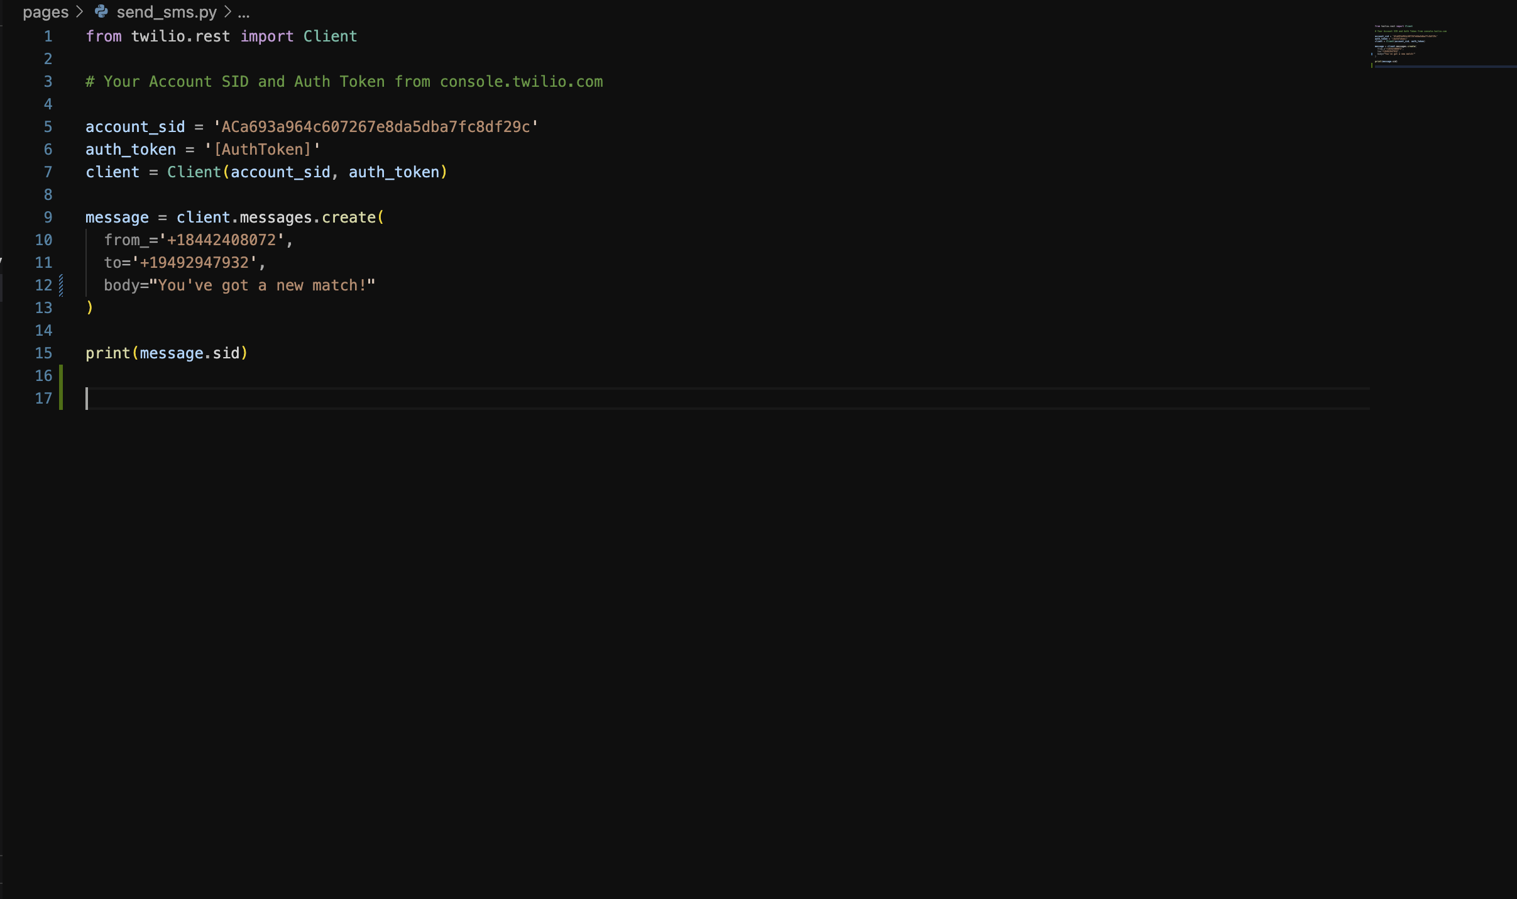The image size is (1517, 899).
Task: Click green added-lines gutter bar at line 16
Action: tap(61, 376)
